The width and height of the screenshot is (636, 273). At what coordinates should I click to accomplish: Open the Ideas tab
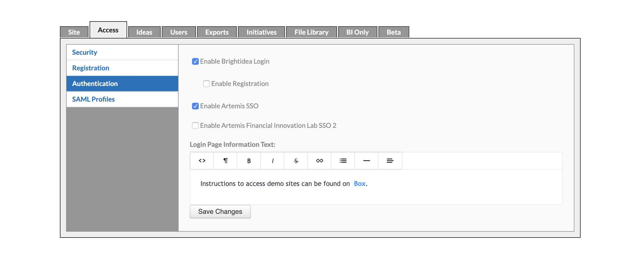click(x=144, y=32)
